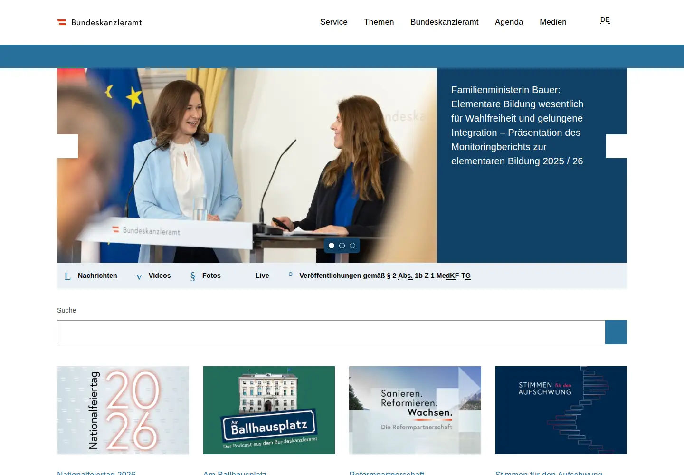Click the icon beside Nachrichten

(x=67, y=276)
